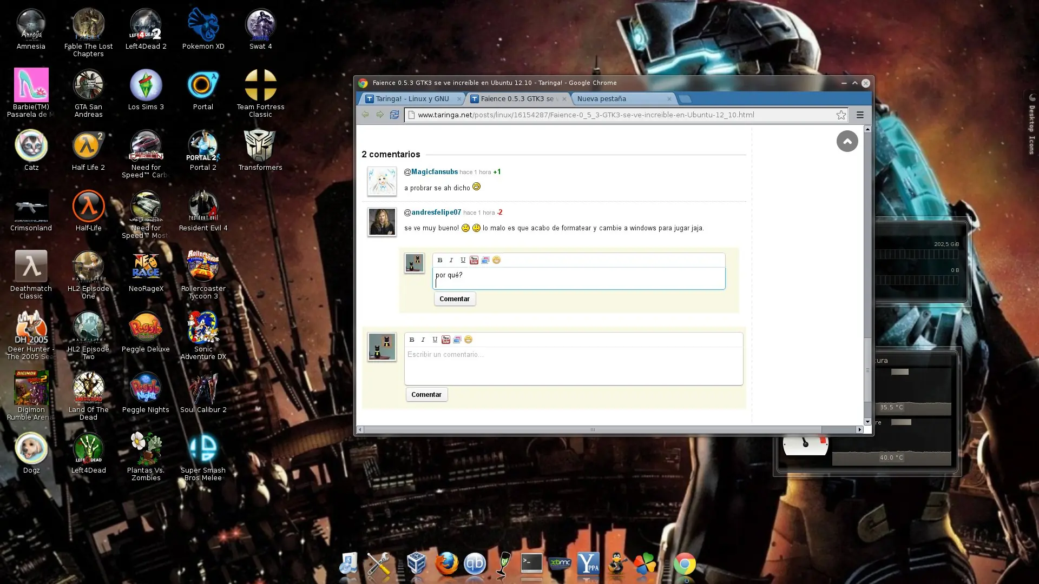
Task: Click the scroll-to-top arrow button on the page
Action: (x=847, y=142)
